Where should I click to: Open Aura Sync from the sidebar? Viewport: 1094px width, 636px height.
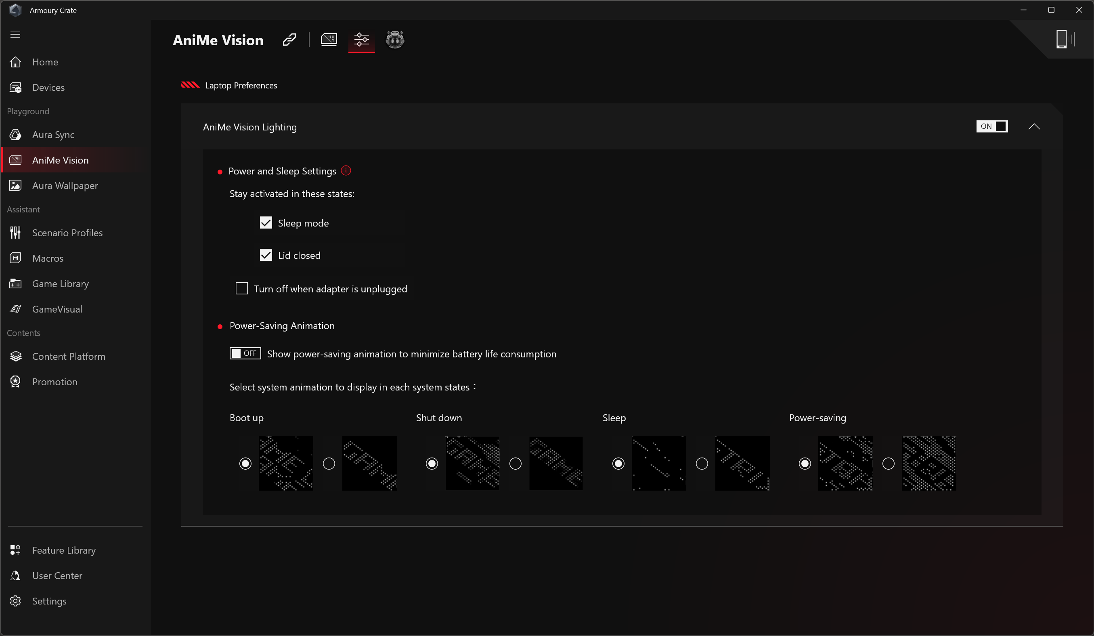[x=53, y=134]
